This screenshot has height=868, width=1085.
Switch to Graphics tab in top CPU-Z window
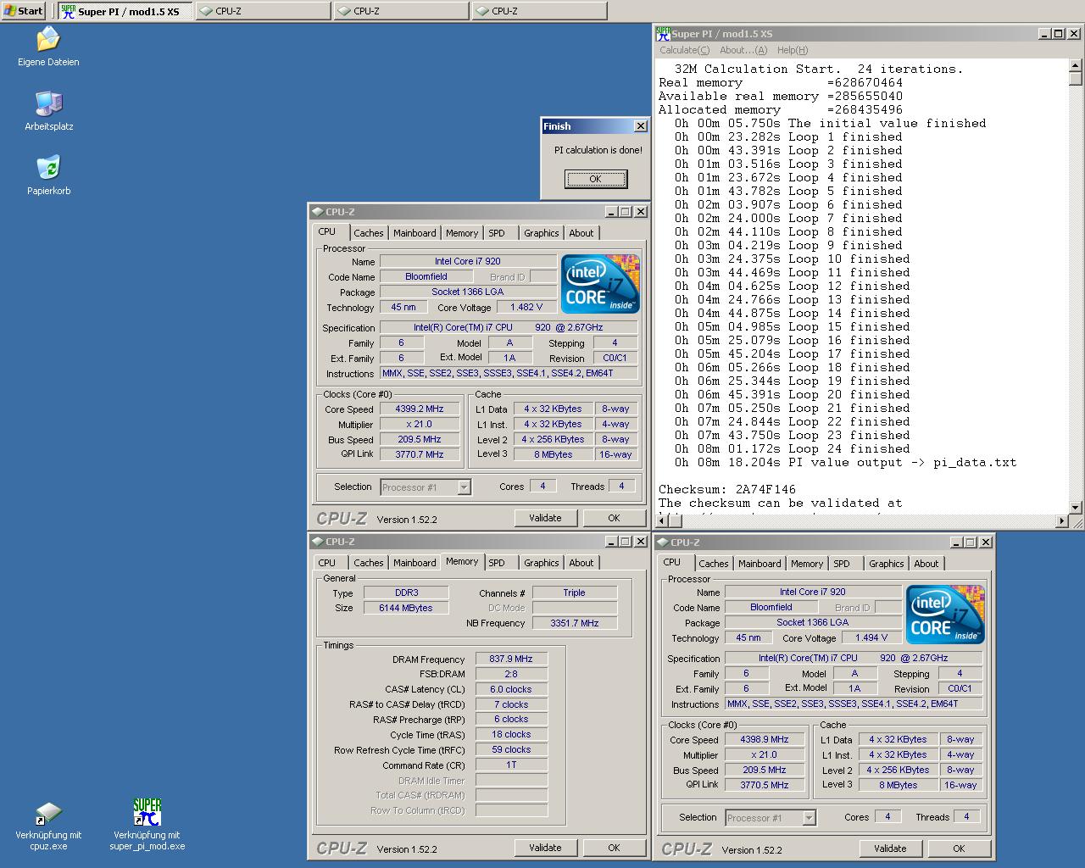click(x=542, y=233)
